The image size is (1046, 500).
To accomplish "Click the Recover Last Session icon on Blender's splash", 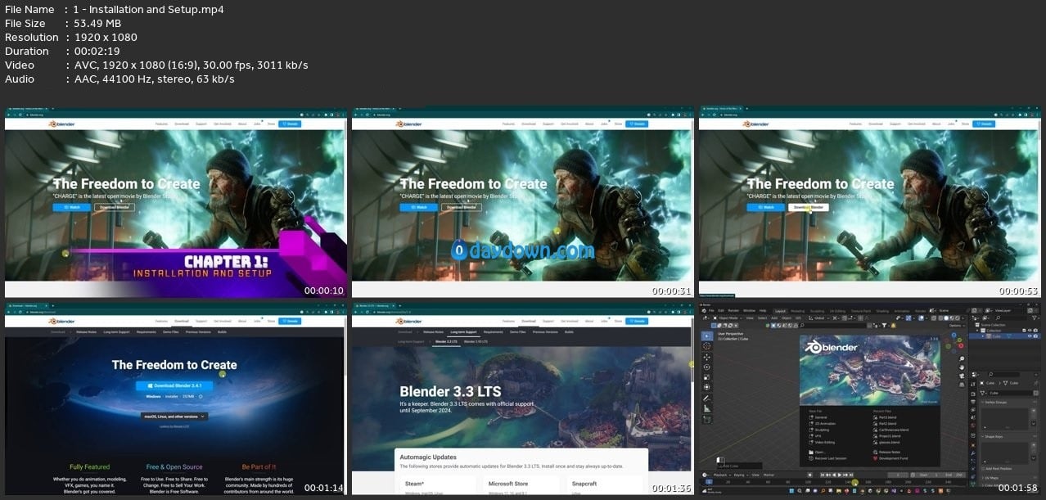I will [810, 458].
